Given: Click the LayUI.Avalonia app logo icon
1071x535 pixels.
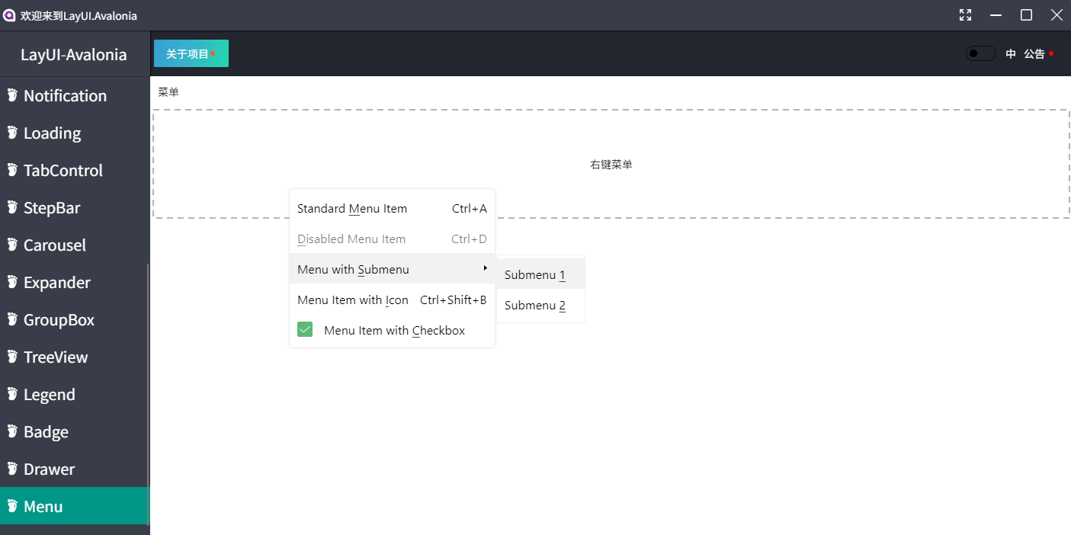Looking at the screenshot, I should 8,14.
